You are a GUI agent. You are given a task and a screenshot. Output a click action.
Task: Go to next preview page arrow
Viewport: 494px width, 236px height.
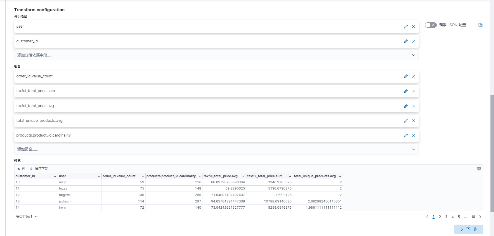[x=480, y=217]
